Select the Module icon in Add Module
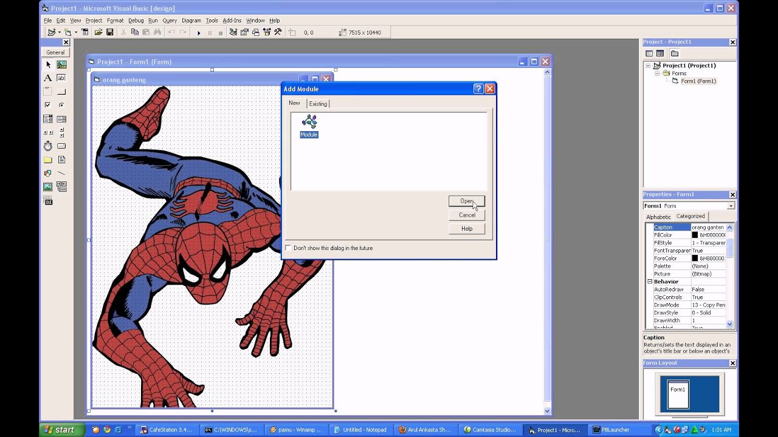The width and height of the screenshot is (778, 437). [309, 126]
